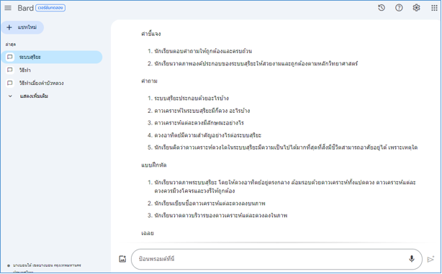This screenshot has width=442, height=274.
Task: Click the chat icon next to วิธีทำ
Action: pos(10,70)
